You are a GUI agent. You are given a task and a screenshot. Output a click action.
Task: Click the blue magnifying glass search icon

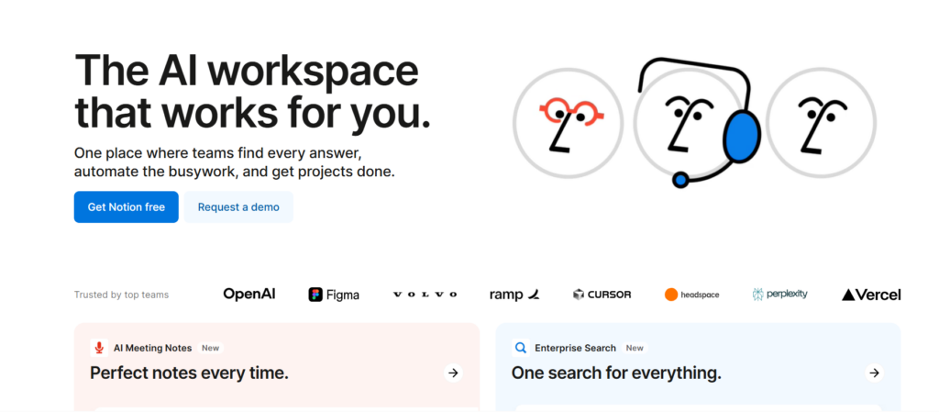click(x=521, y=348)
